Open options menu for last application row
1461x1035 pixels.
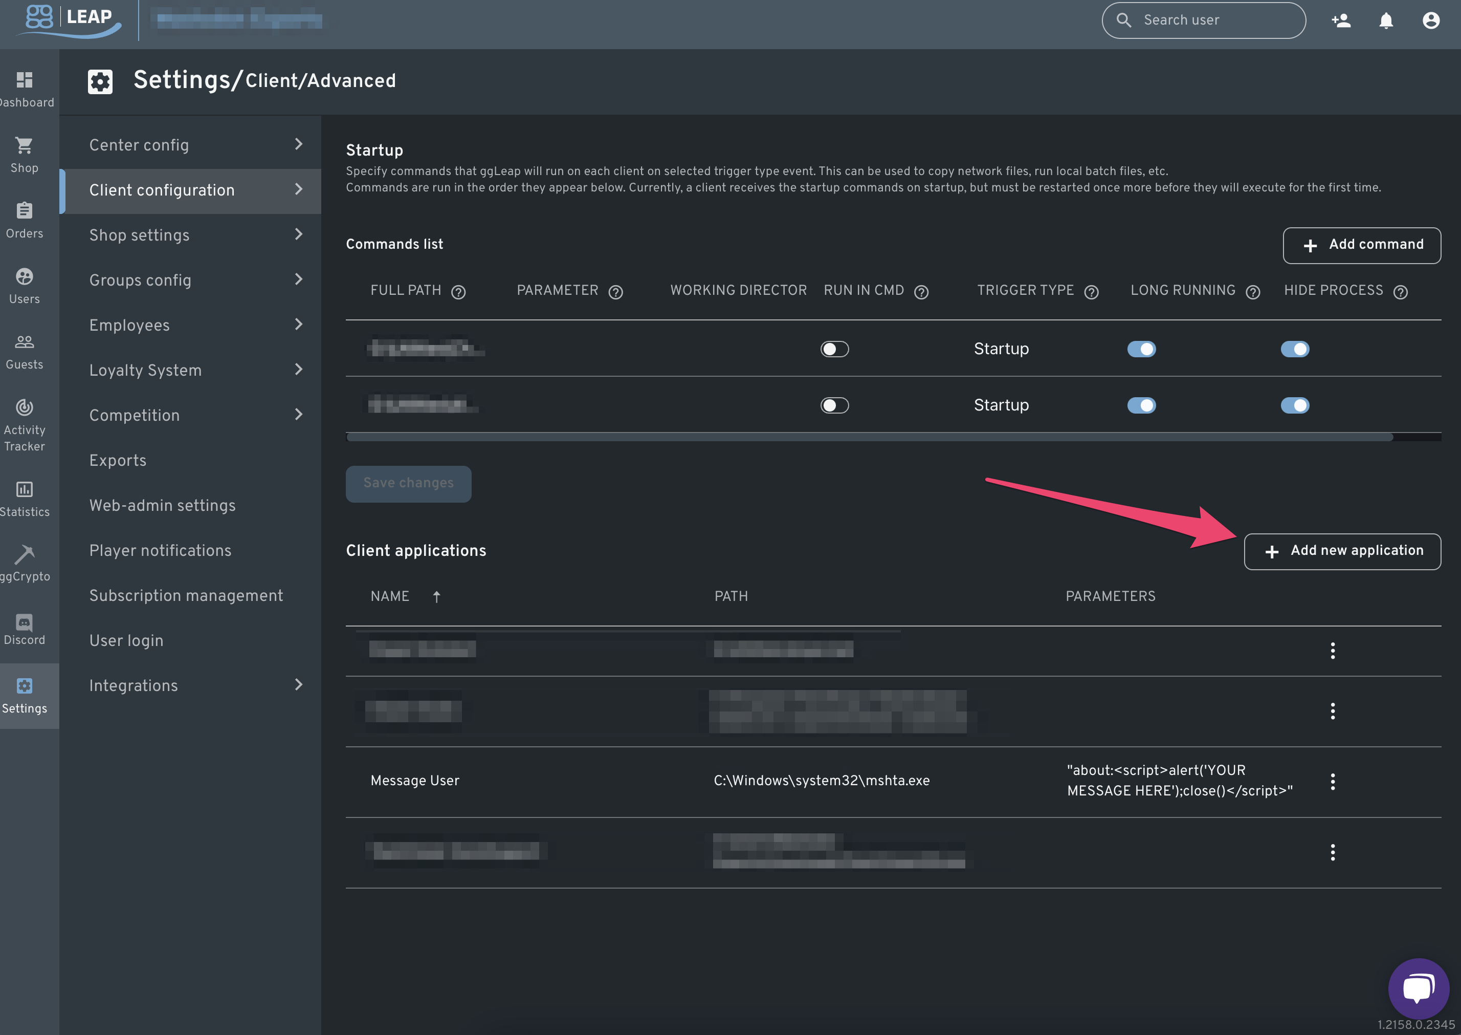click(x=1333, y=852)
